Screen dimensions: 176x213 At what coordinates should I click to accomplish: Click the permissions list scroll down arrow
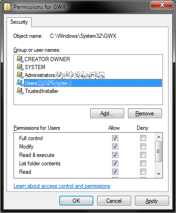coord(159,174)
